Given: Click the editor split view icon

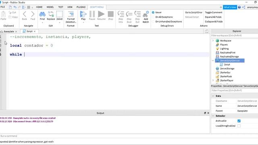Looking at the screenshot, I should point(207,31).
